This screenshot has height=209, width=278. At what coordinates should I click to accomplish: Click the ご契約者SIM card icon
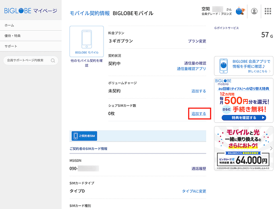[76, 136]
